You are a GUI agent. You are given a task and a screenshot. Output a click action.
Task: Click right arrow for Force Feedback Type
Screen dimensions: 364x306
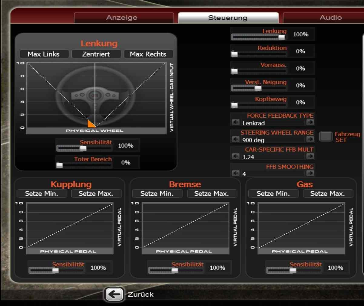(310, 122)
